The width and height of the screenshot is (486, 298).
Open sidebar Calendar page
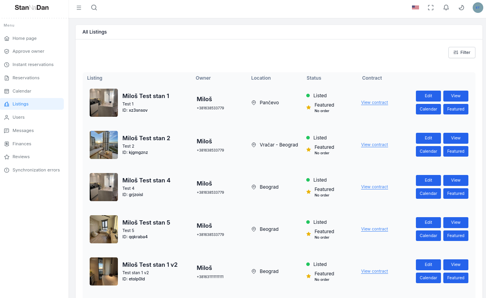(32, 91)
